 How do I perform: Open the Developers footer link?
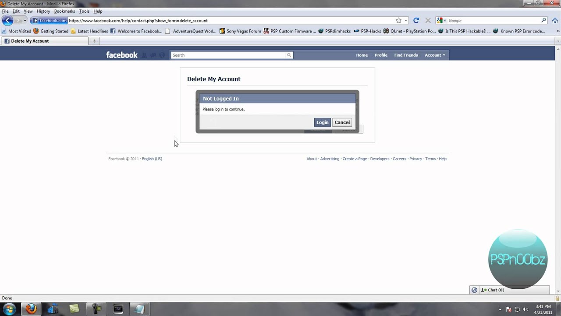(380, 159)
